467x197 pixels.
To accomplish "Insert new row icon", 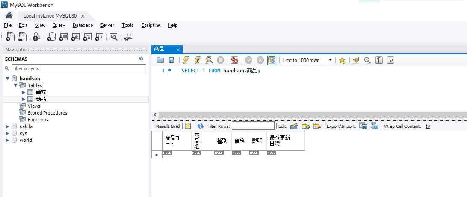I will 306,126.
